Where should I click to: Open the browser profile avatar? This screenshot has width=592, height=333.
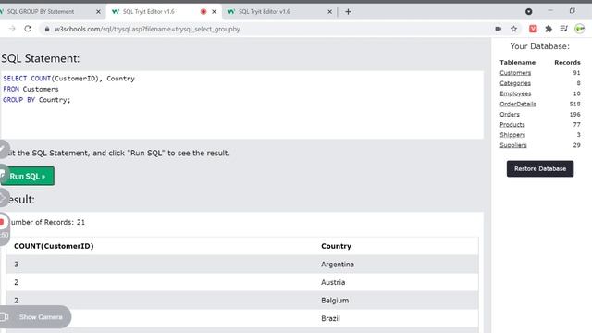pyautogui.click(x=580, y=29)
